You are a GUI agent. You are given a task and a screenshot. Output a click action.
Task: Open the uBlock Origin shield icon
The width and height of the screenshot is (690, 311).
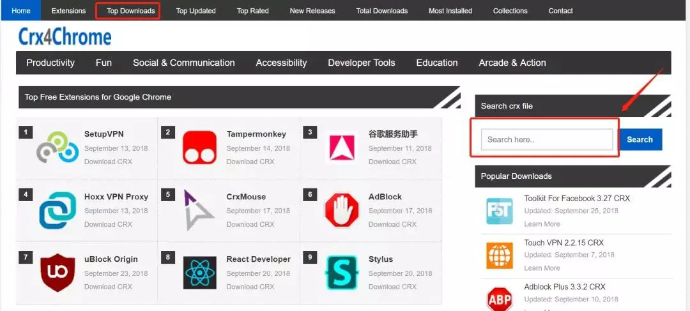[x=57, y=273]
